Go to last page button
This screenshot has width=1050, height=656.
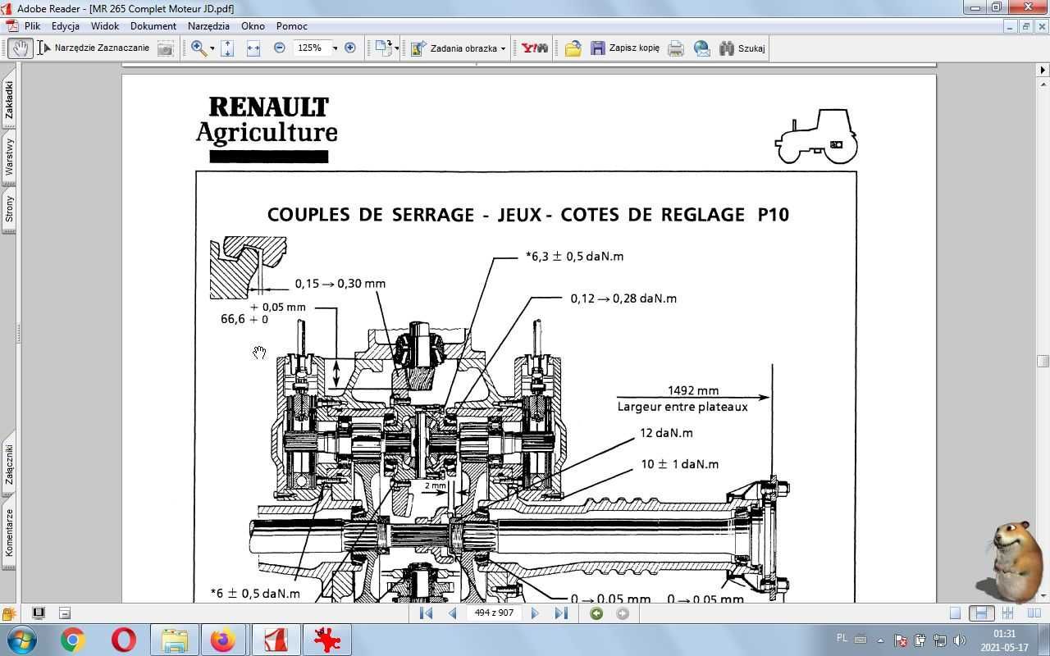pyautogui.click(x=561, y=613)
